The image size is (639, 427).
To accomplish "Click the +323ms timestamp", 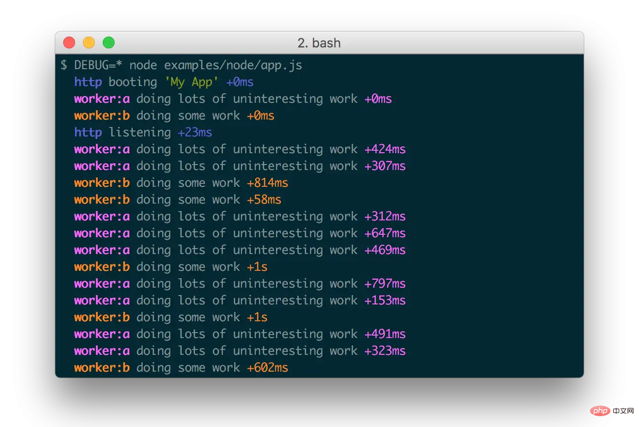I will [x=385, y=351].
